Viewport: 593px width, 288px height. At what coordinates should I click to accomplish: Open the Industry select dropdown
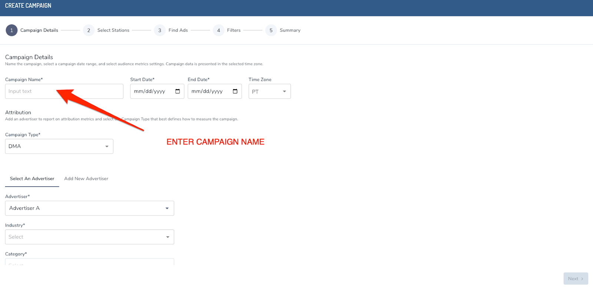click(x=89, y=237)
